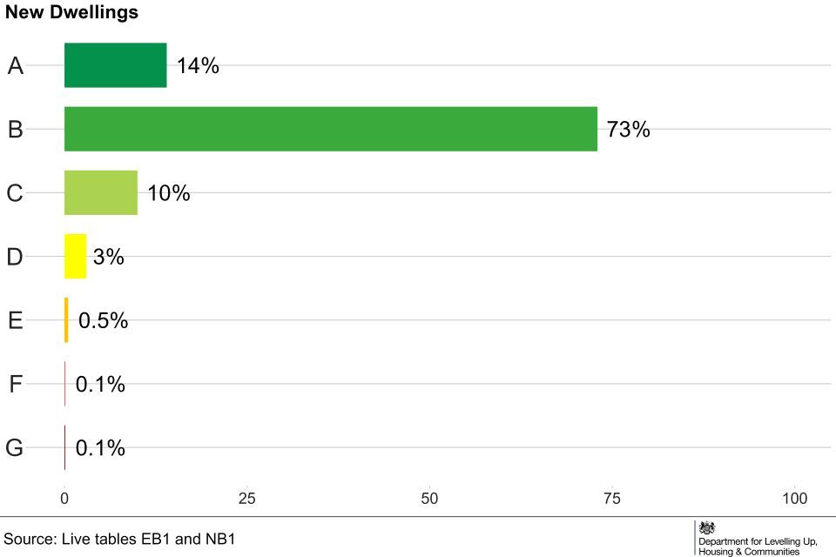Screen dimensions: 836x557
Task: Click the "Department for Levelling Up" text
Action: (x=758, y=540)
